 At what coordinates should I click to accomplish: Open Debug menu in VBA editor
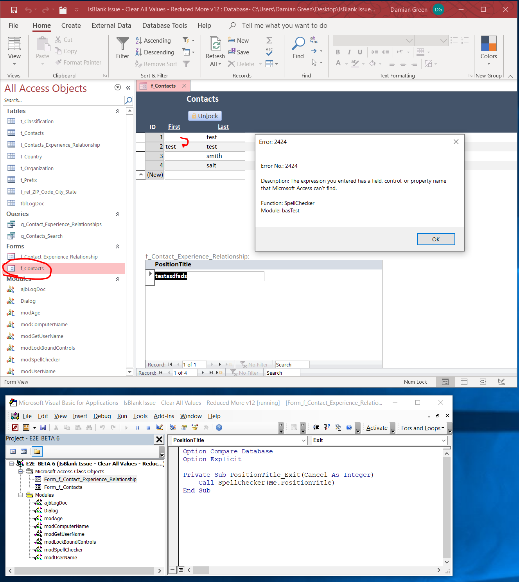102,416
